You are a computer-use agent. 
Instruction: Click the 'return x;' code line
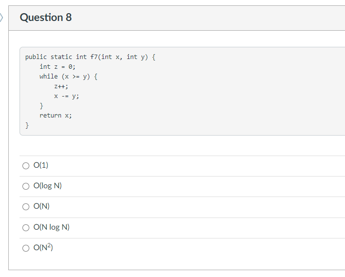point(56,116)
